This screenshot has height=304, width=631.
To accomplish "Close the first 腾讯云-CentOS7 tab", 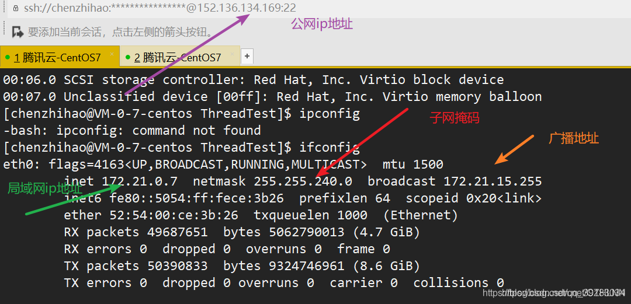I will point(112,54).
